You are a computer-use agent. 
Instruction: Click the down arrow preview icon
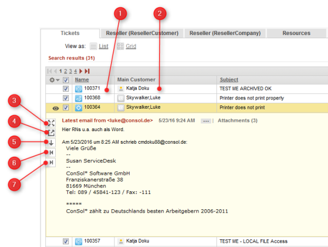click(x=51, y=143)
